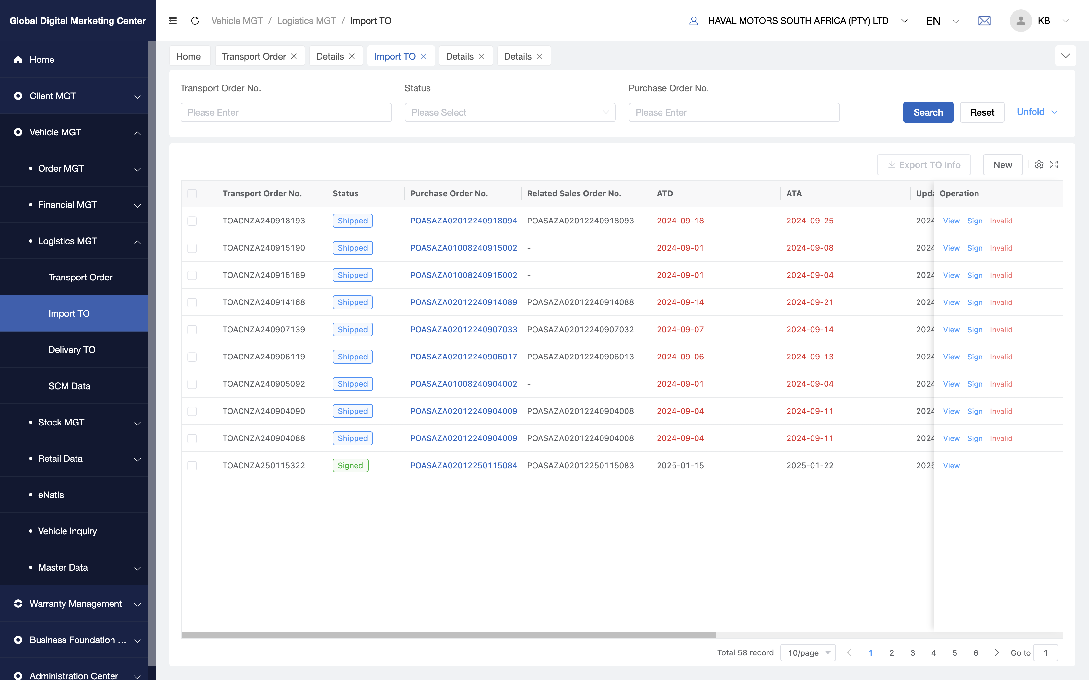1089x680 pixels.
Task: Go to previous page arrow
Action: click(849, 652)
